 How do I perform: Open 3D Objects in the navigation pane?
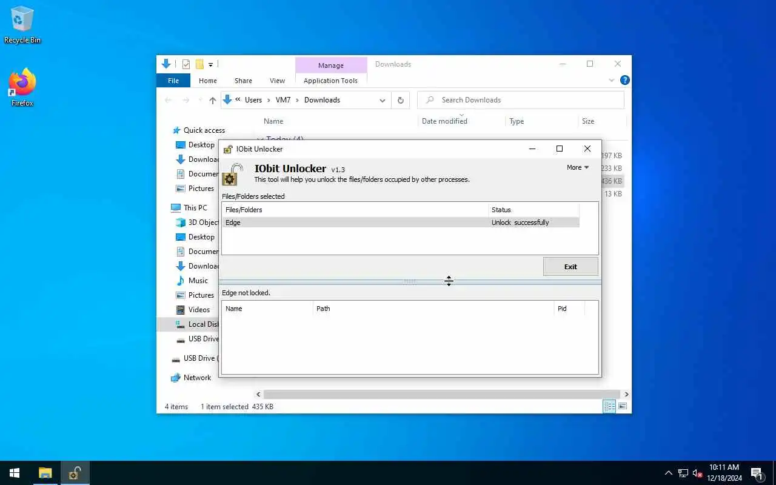click(x=196, y=222)
